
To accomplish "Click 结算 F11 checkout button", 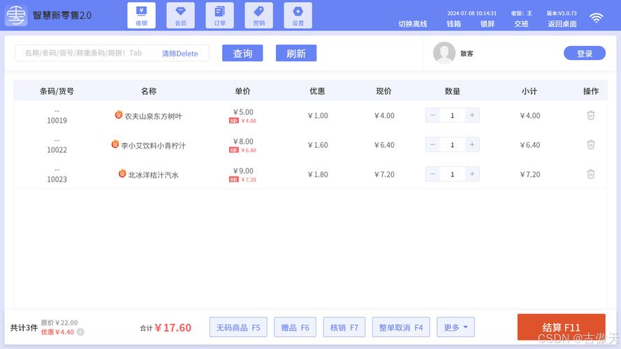I will pyautogui.click(x=561, y=327).
